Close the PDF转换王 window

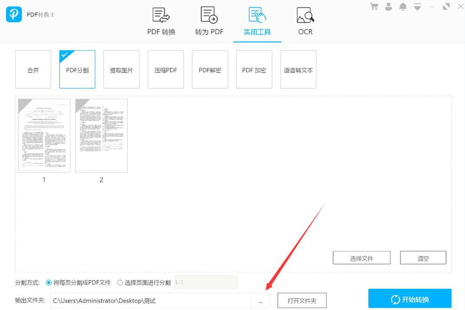(461, 6)
